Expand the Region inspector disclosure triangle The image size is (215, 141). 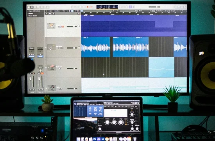tap(28, 11)
